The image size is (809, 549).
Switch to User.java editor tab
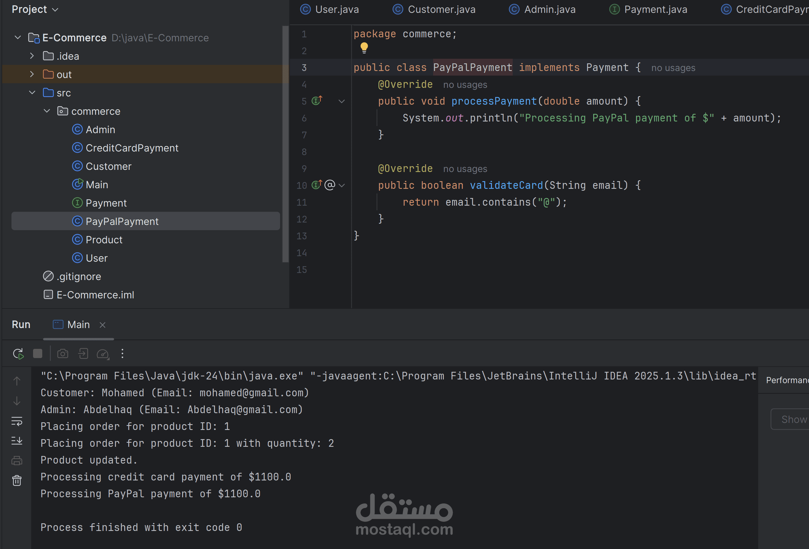coord(330,9)
